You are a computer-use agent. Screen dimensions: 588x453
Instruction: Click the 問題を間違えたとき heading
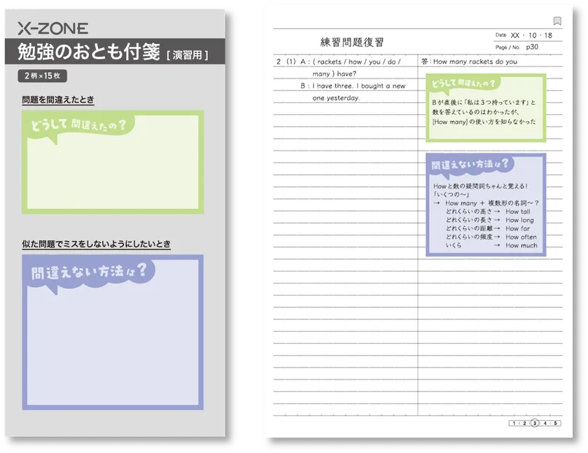(x=58, y=101)
